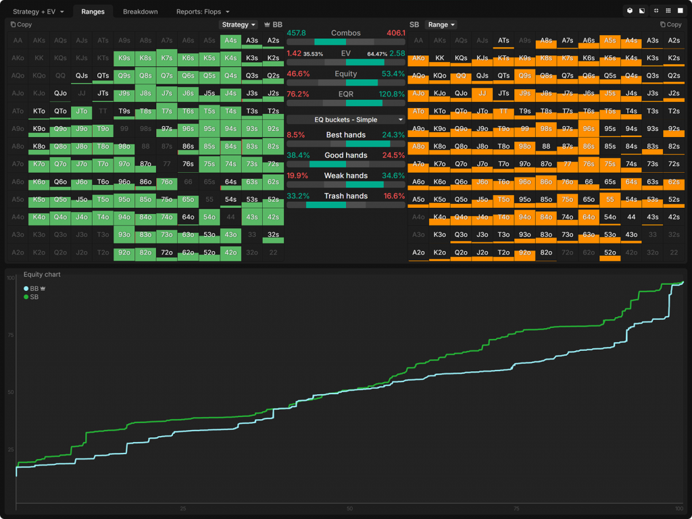This screenshot has height=519, width=692.
Task: Expand the EQ buckets - Simple selector
Action: pos(345,119)
